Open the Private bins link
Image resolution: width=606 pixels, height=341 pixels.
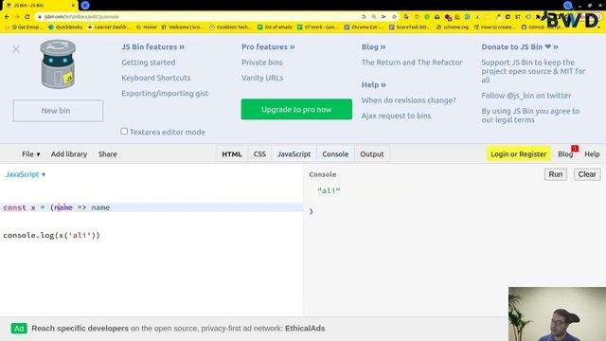262,63
